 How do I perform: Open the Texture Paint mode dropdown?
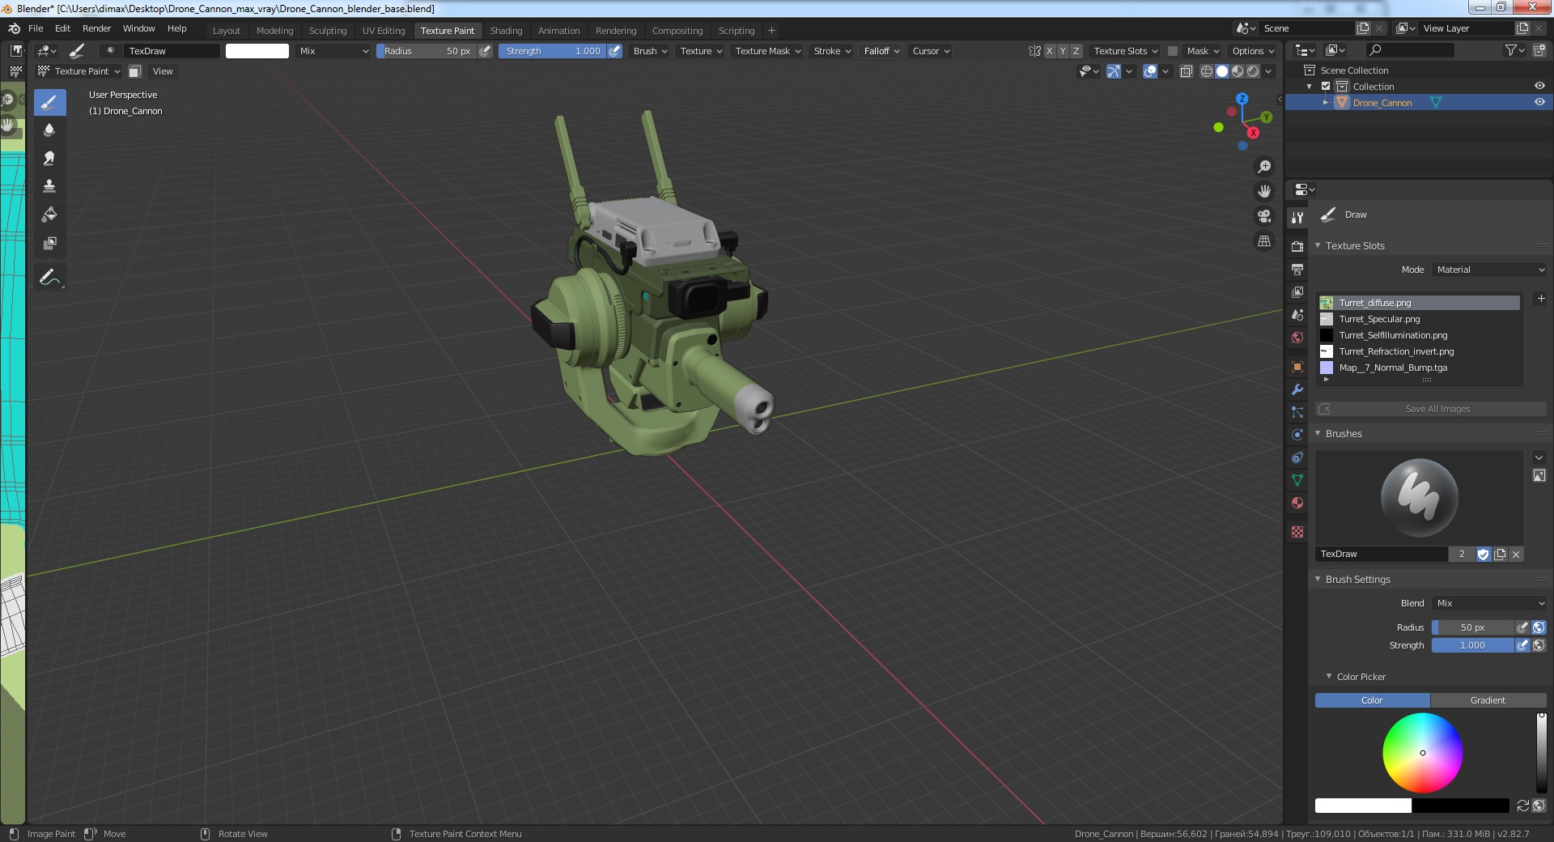click(79, 71)
